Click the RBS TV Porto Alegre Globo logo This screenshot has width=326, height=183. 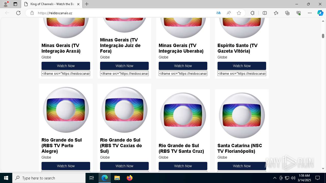(x=66, y=110)
